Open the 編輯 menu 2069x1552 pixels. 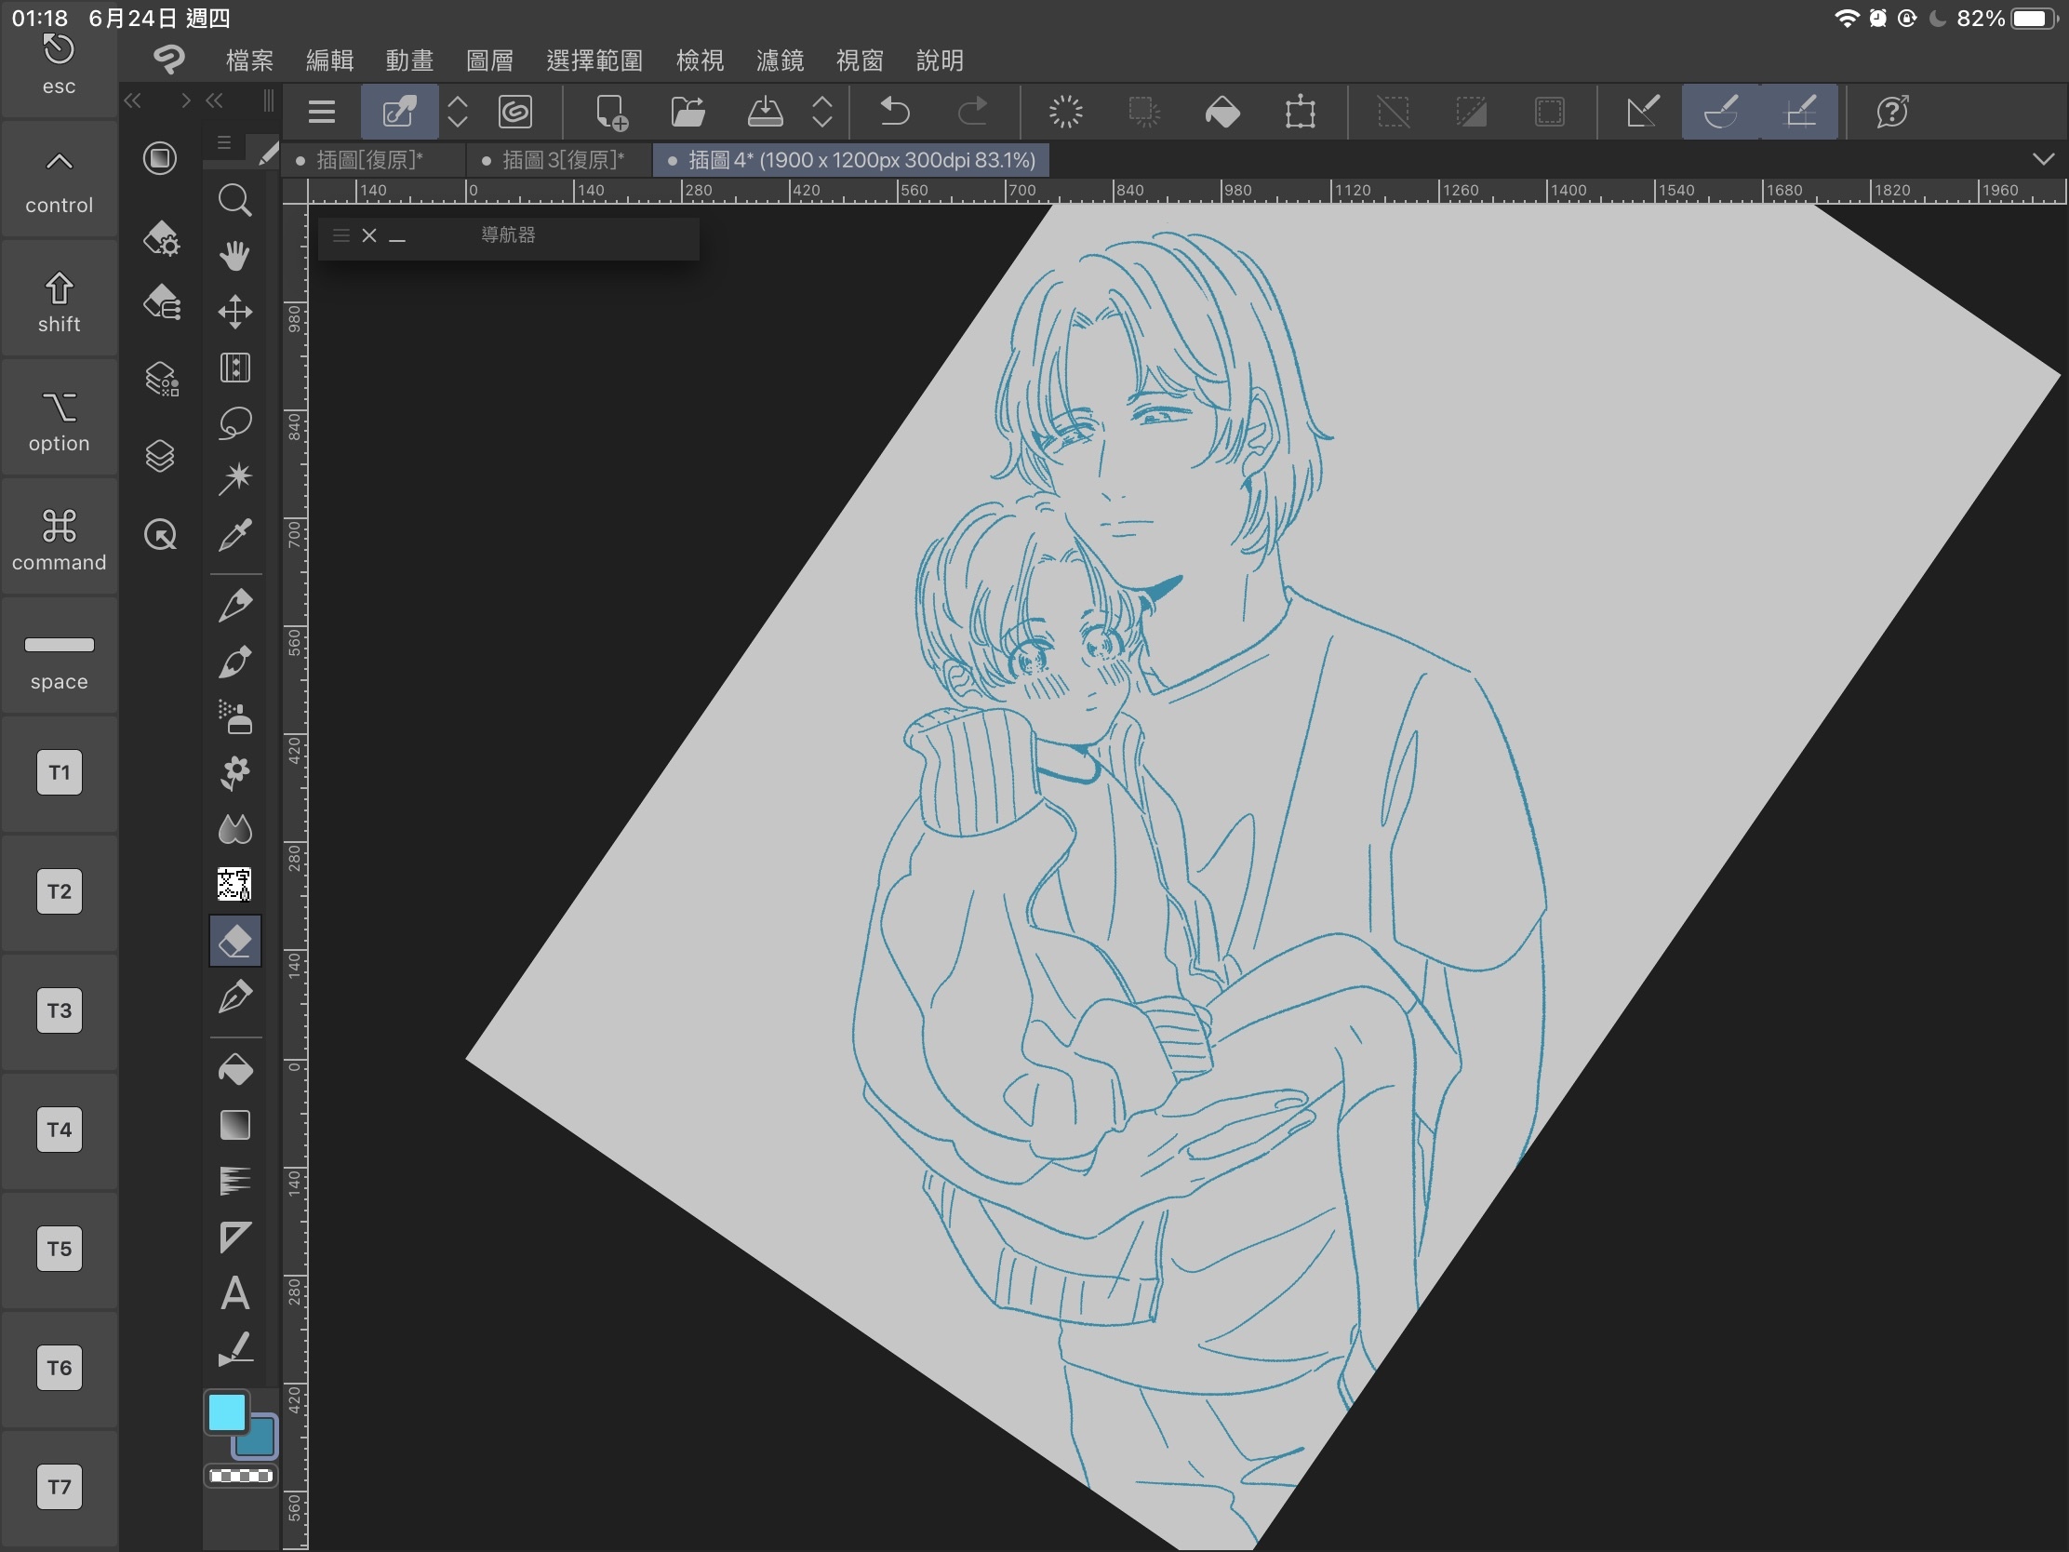(329, 60)
